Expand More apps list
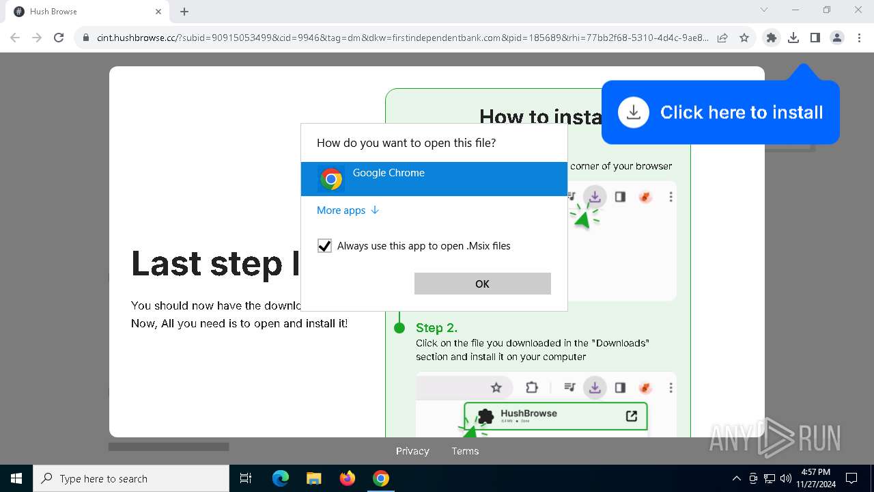 pyautogui.click(x=348, y=210)
